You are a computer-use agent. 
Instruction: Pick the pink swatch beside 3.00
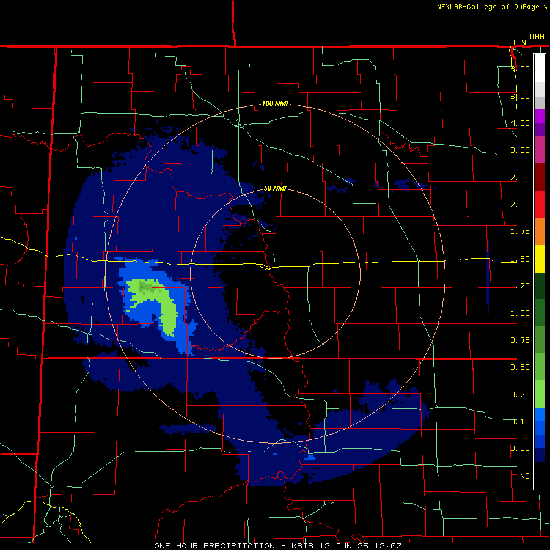[540, 150]
